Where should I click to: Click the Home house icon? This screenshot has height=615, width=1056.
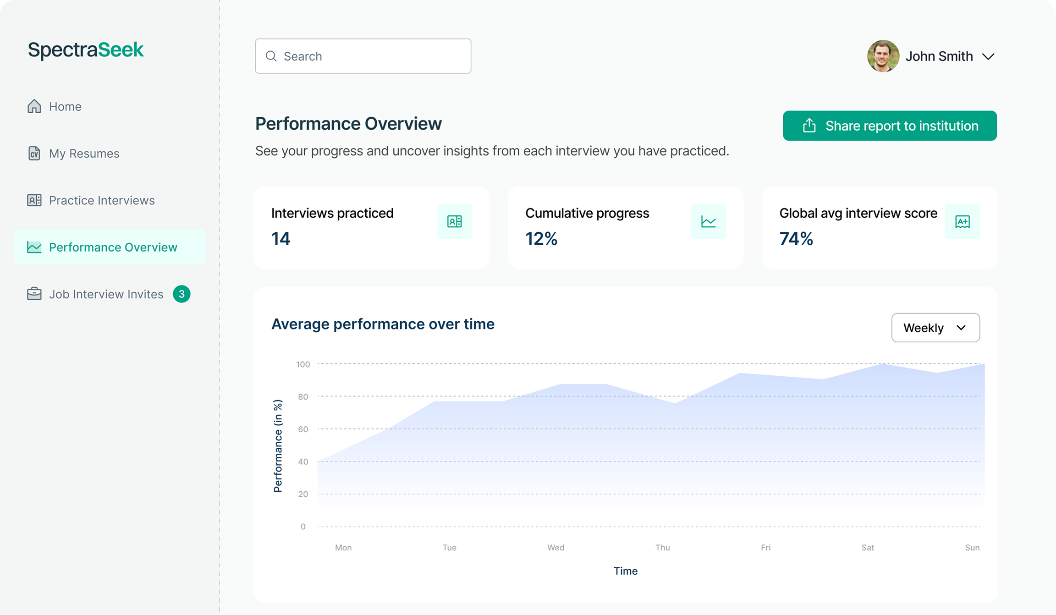(x=34, y=106)
